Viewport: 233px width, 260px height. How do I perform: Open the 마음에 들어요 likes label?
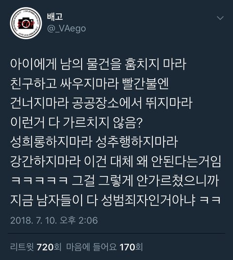pyautogui.click(x=92, y=247)
